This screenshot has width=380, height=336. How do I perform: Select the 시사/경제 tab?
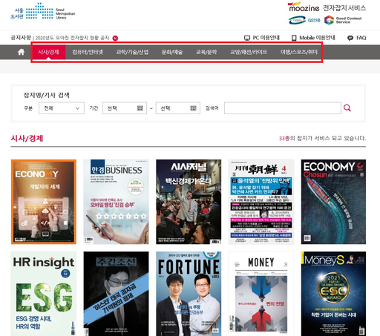[x=48, y=52]
